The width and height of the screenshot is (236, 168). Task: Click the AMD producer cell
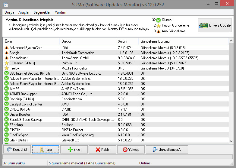coord(65,104)
